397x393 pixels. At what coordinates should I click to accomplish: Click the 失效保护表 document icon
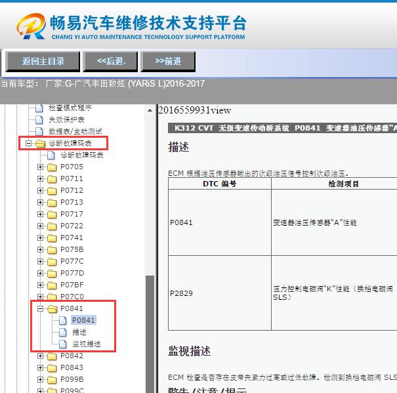click(39, 120)
